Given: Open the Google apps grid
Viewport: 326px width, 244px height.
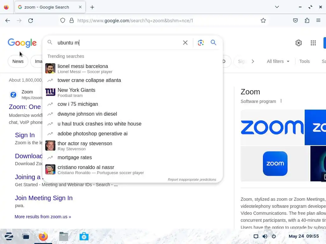Looking at the screenshot, I should pos(313,43).
